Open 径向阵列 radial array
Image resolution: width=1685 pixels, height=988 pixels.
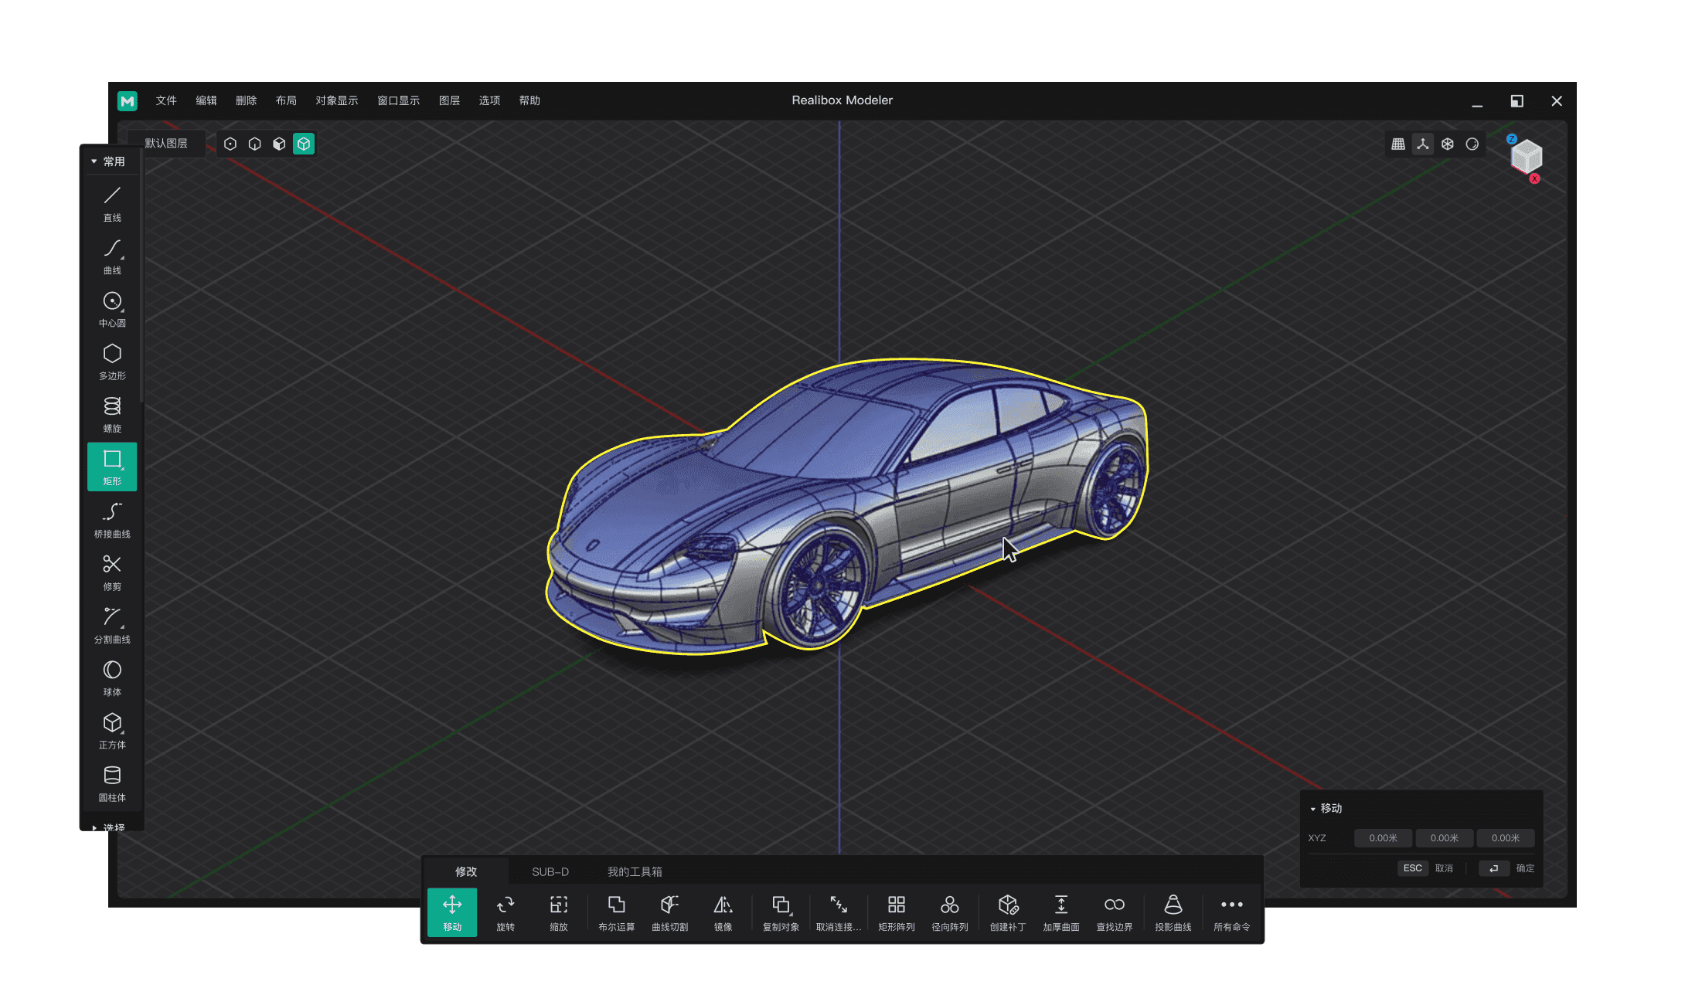950,912
